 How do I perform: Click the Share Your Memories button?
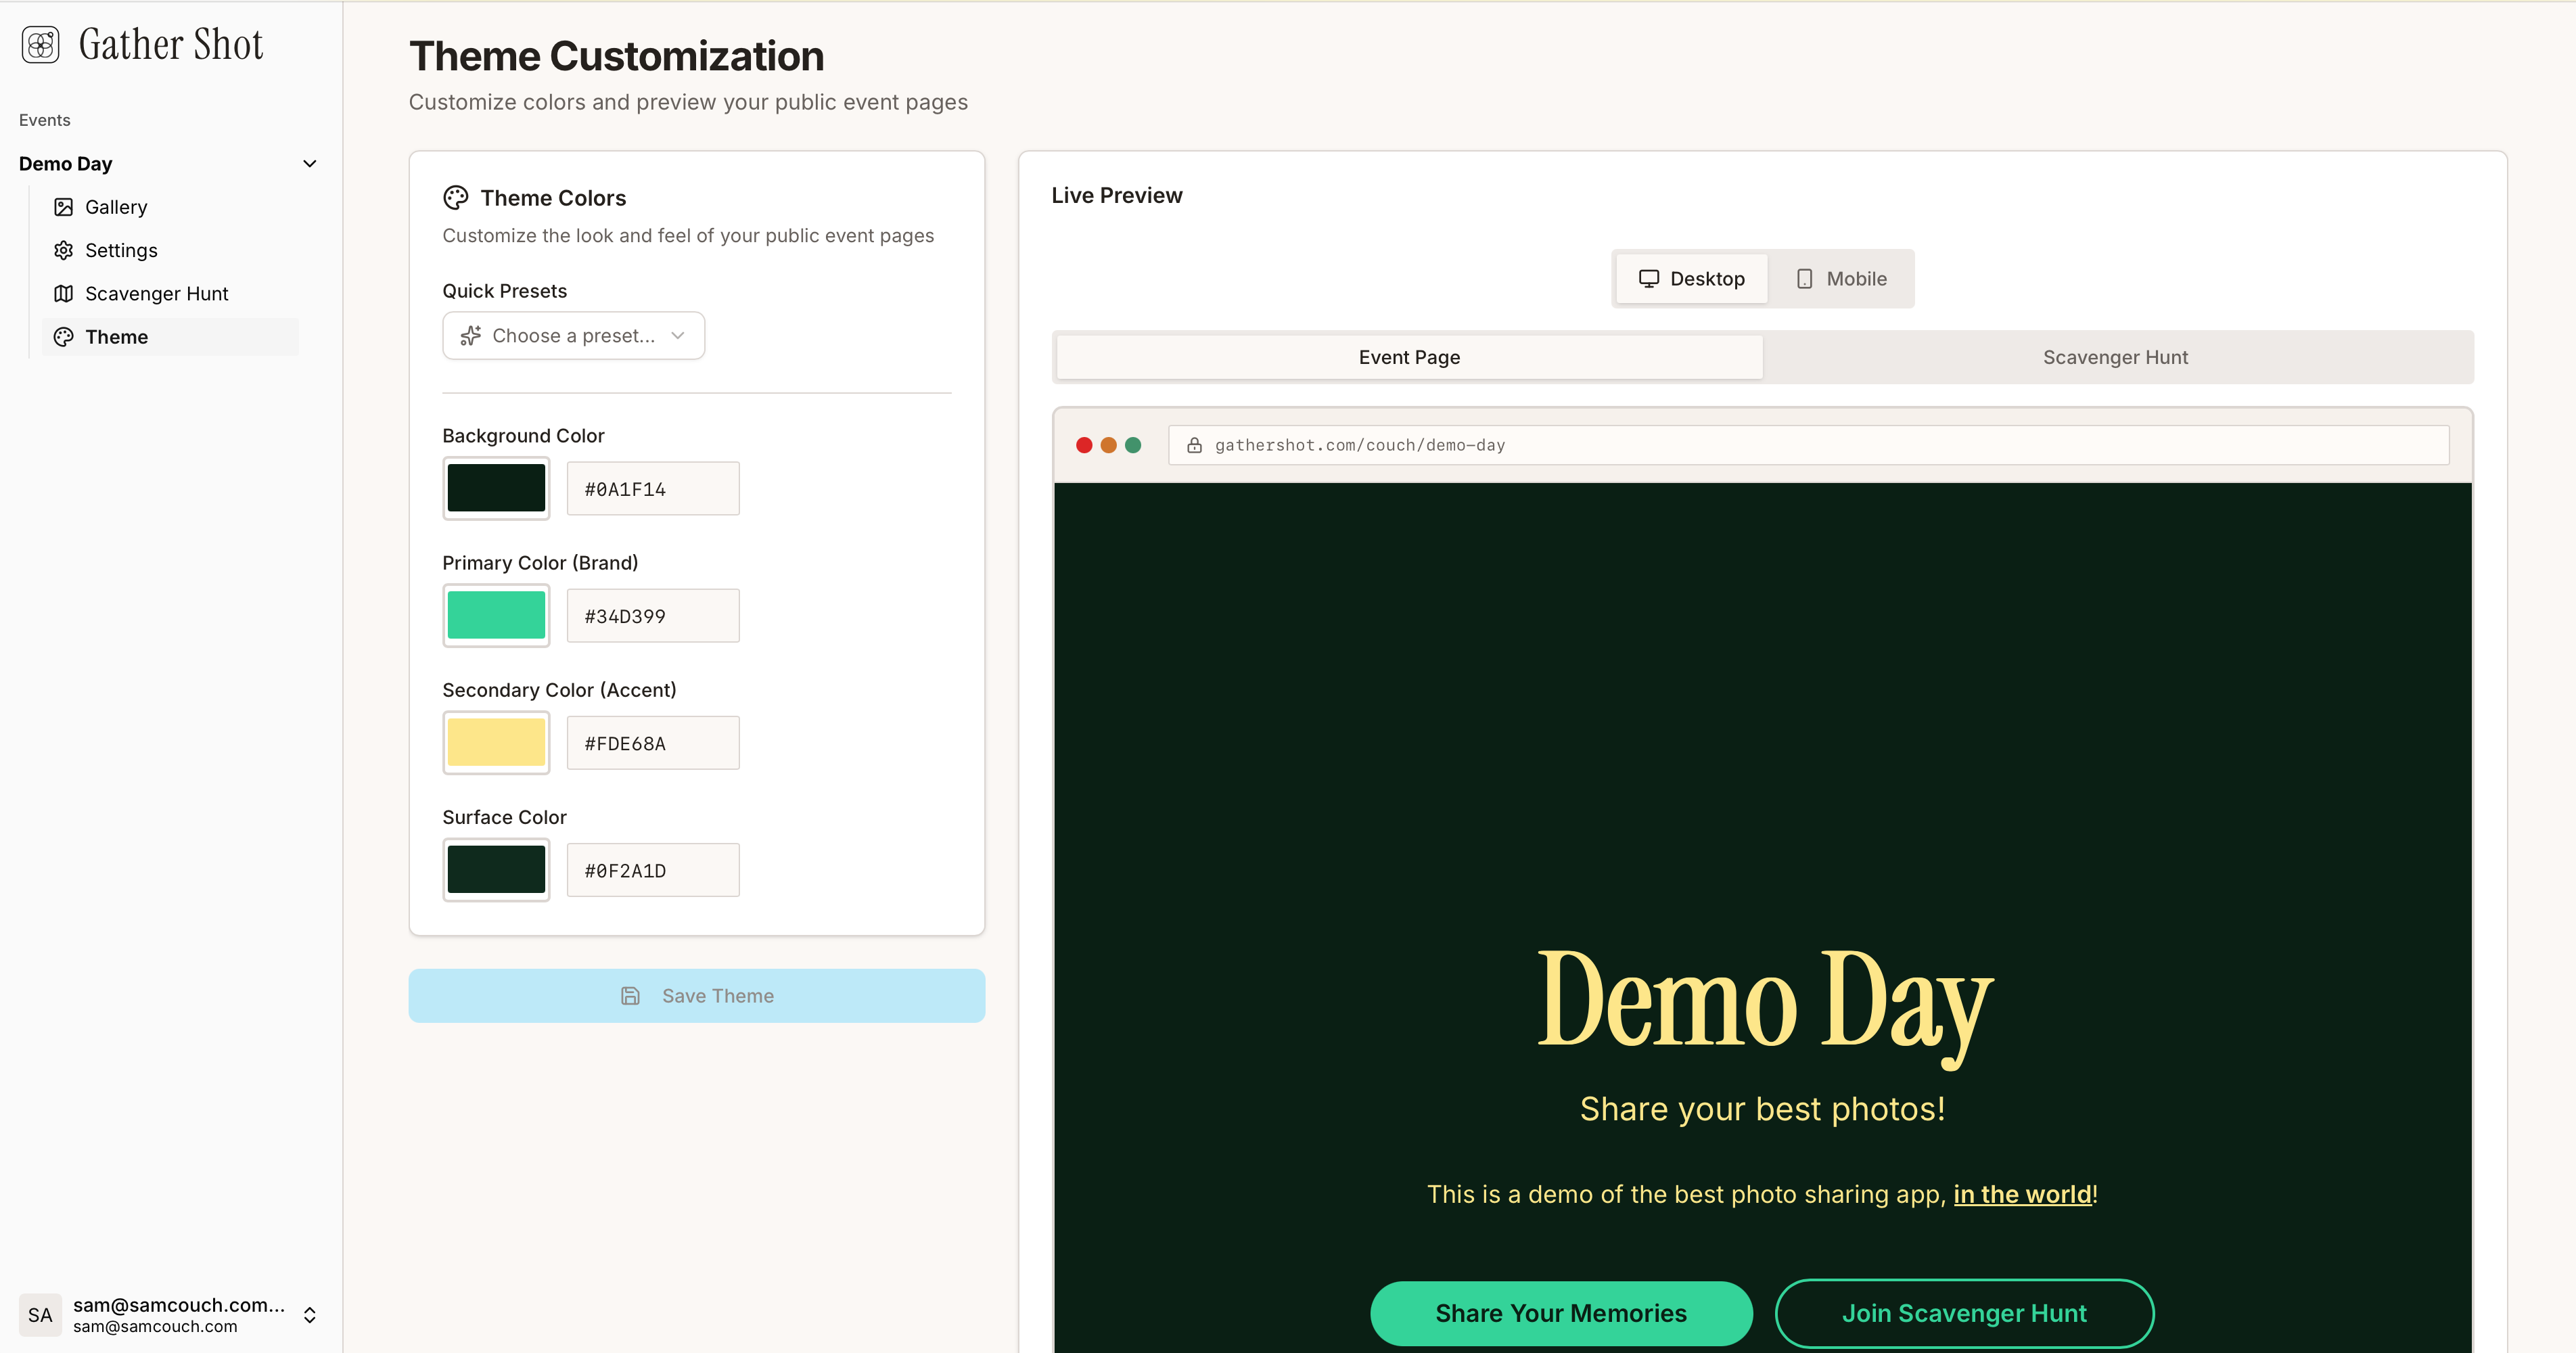[1560, 1313]
